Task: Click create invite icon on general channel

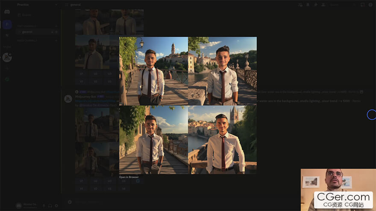Action: tap(52, 32)
